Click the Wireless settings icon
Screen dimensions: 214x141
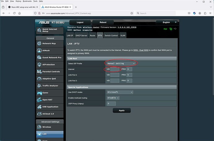click(39, 127)
